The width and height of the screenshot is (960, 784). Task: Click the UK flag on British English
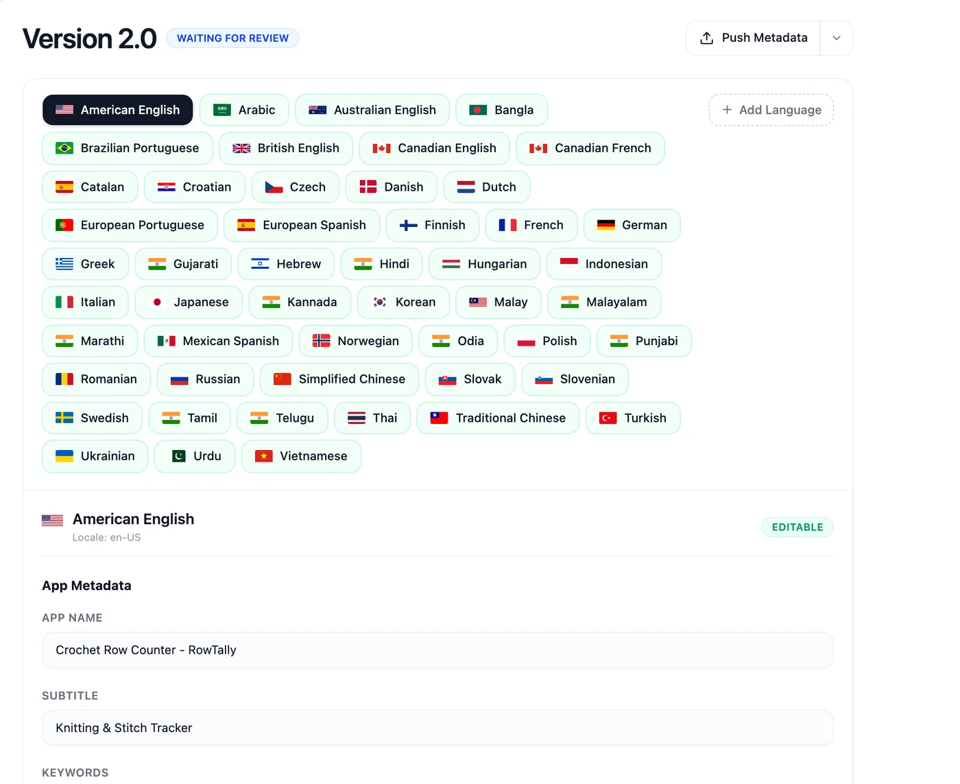point(241,148)
